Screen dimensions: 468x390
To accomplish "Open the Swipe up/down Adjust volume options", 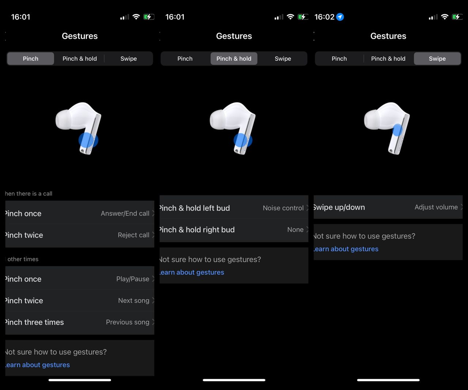I will [x=388, y=207].
